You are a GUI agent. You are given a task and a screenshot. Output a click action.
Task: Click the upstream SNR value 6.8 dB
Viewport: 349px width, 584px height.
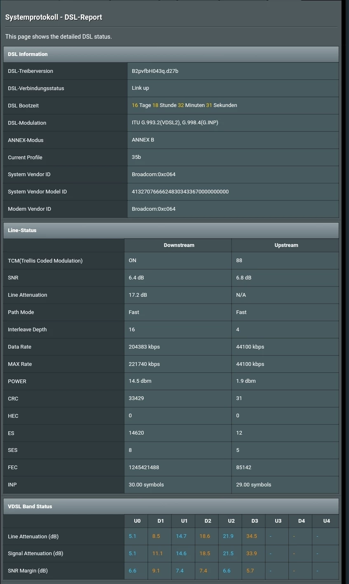pyautogui.click(x=244, y=277)
